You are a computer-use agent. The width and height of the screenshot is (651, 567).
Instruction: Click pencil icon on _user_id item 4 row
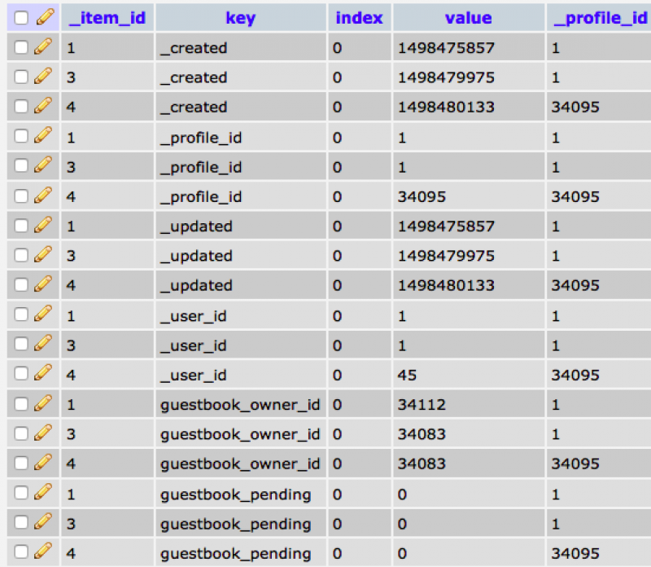43,373
